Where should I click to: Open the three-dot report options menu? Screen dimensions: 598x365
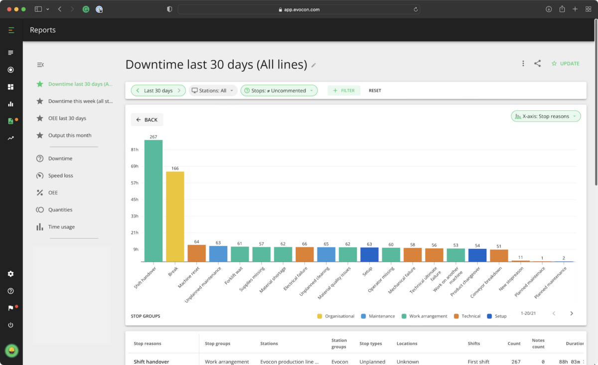click(x=523, y=63)
